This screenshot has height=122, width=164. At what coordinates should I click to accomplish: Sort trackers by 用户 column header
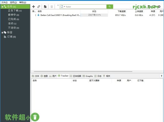coord(129,81)
